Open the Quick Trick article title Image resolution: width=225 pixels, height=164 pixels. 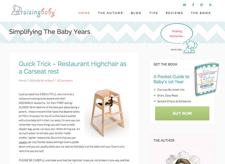point(73,67)
